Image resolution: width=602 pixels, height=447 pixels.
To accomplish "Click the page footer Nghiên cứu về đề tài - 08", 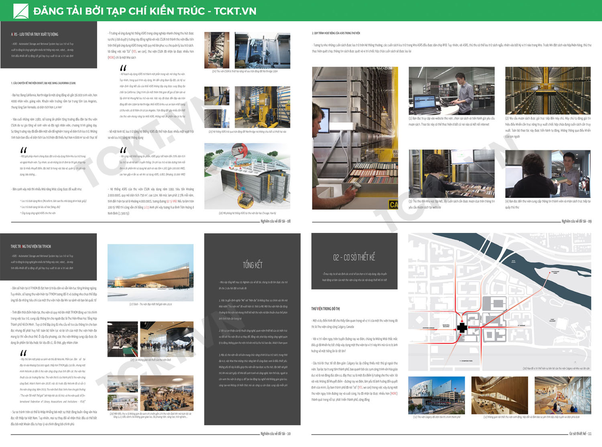I will click(x=275, y=221).
